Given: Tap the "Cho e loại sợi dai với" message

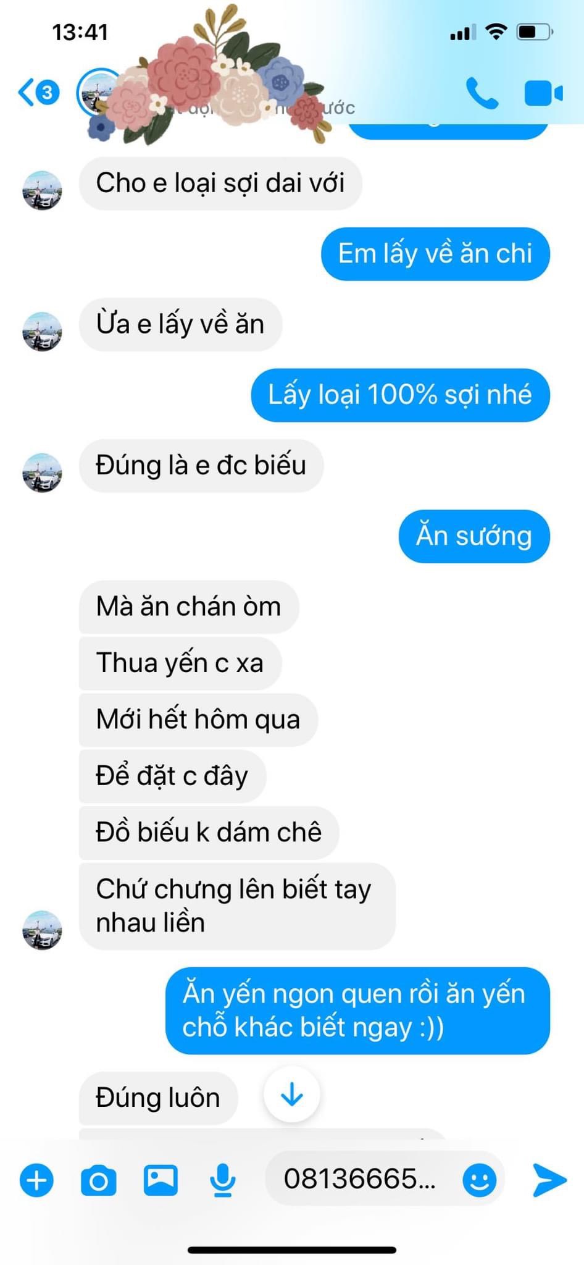Looking at the screenshot, I should click(220, 183).
